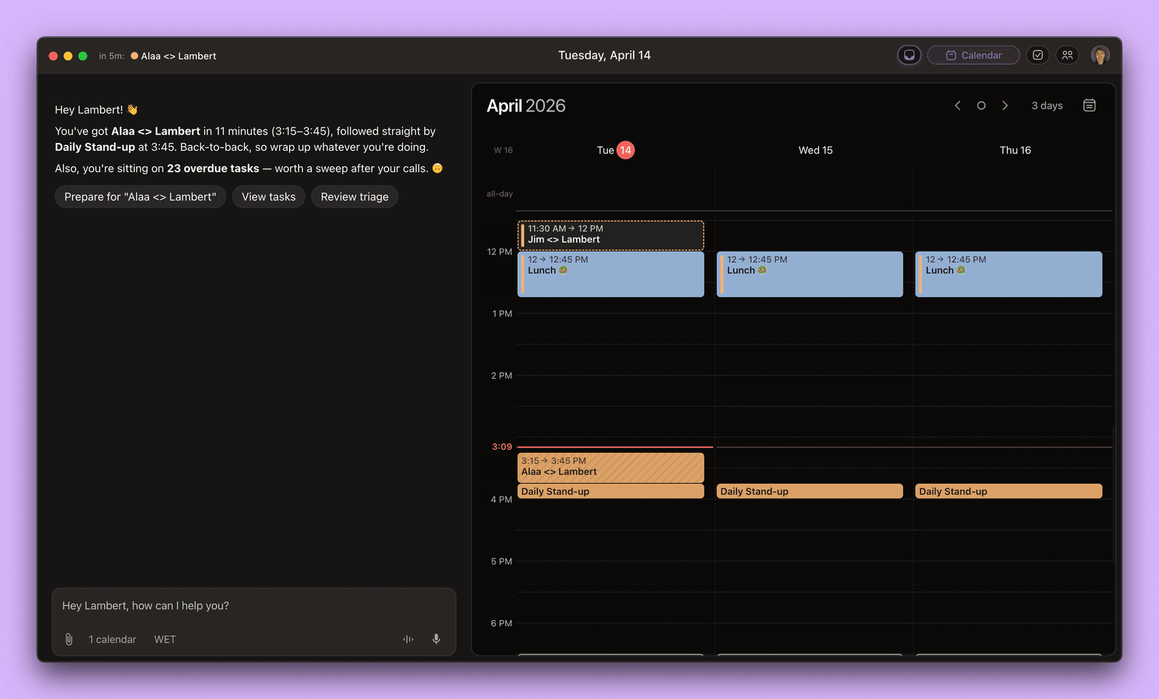1159x699 pixels.
Task: Click the '23 overdue tasks' text
Action: coord(212,168)
